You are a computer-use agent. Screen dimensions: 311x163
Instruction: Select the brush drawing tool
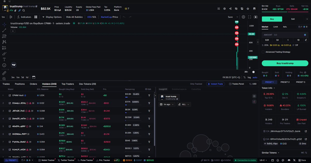pos(4,54)
